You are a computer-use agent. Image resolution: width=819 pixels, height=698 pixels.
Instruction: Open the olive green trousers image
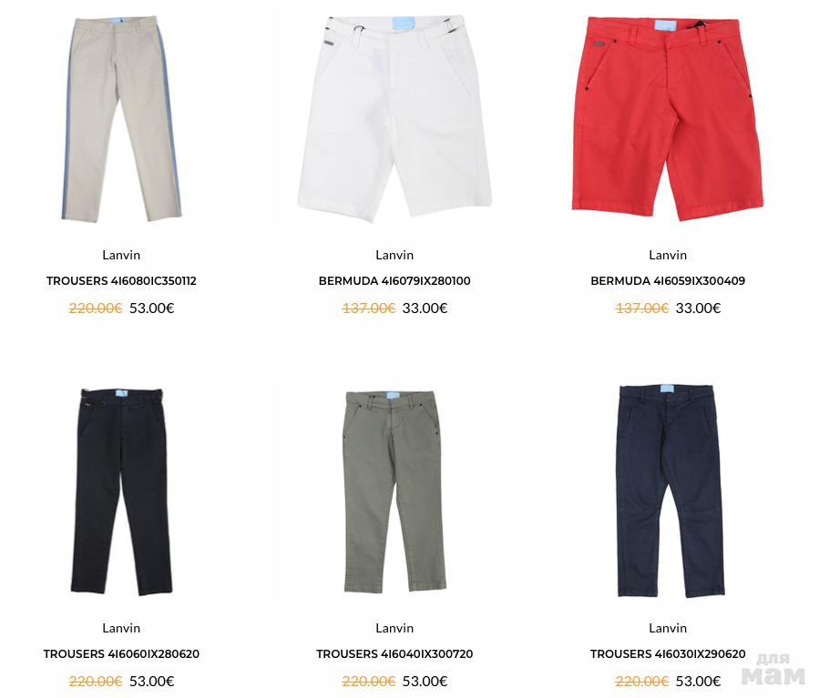(394, 492)
